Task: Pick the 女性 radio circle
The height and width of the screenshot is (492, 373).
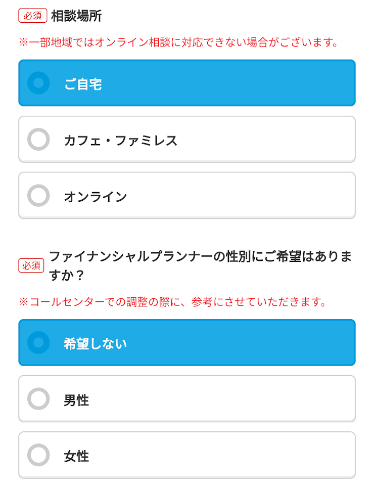Action: pos(38,455)
